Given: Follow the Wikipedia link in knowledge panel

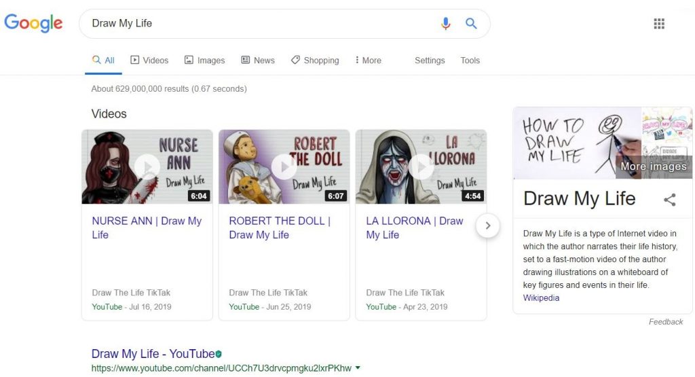Looking at the screenshot, I should 541,298.
